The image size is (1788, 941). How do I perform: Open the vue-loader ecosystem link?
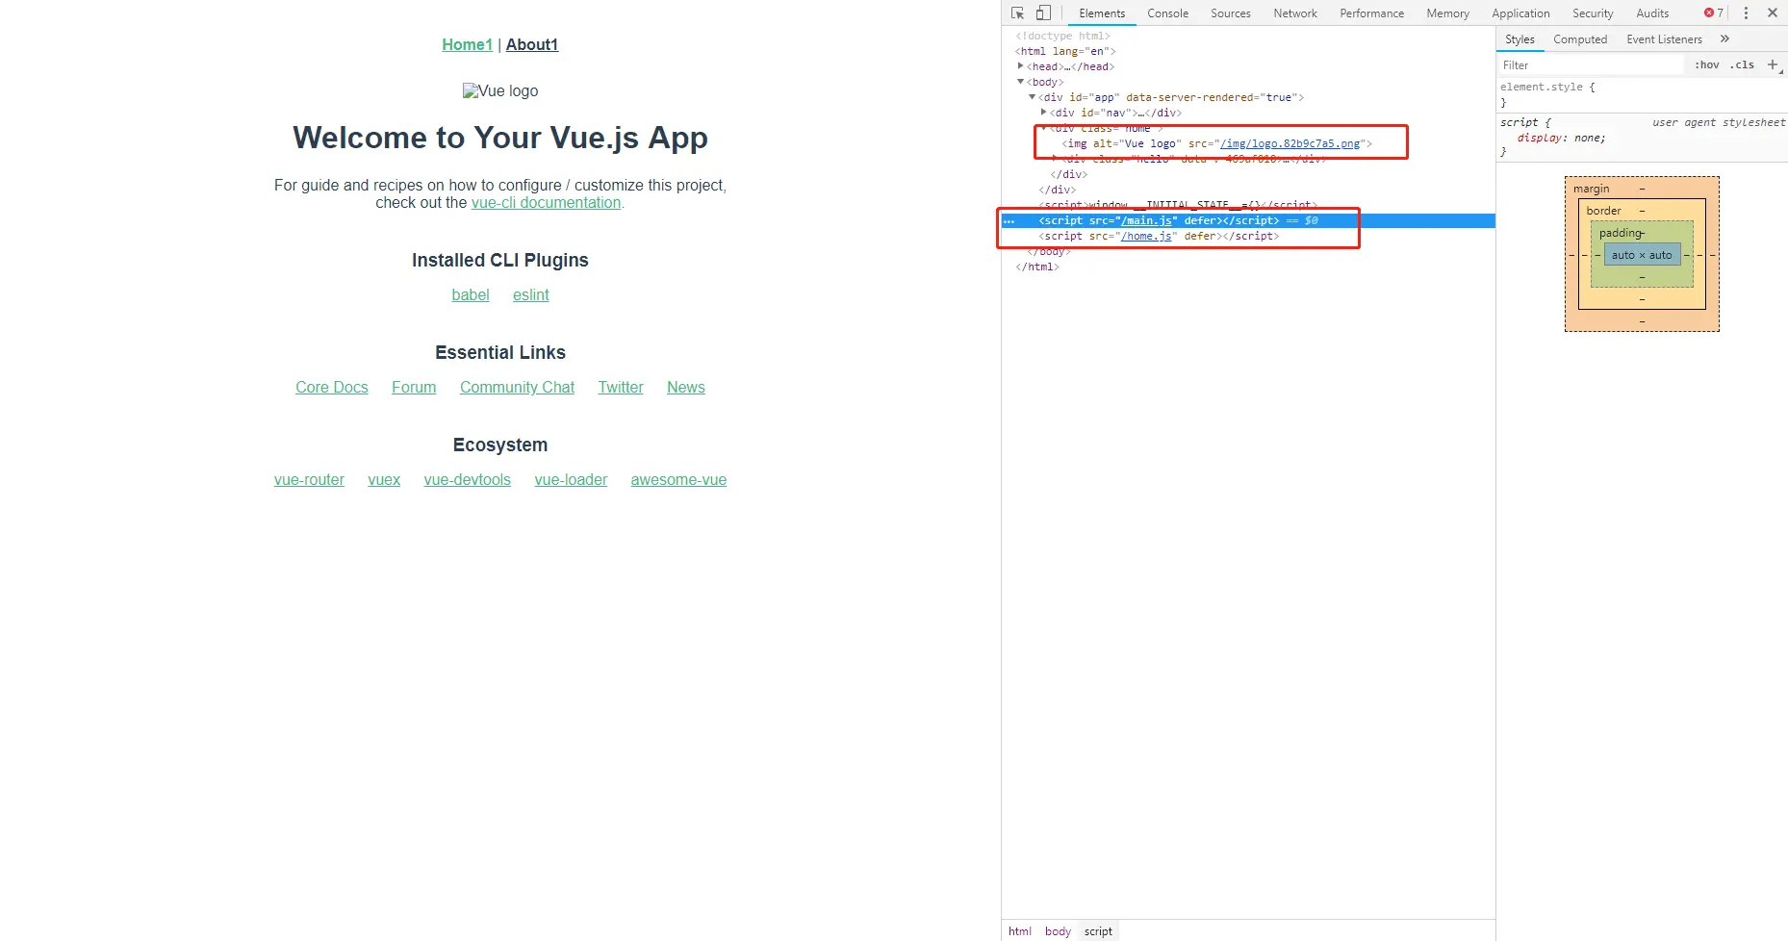571,479
